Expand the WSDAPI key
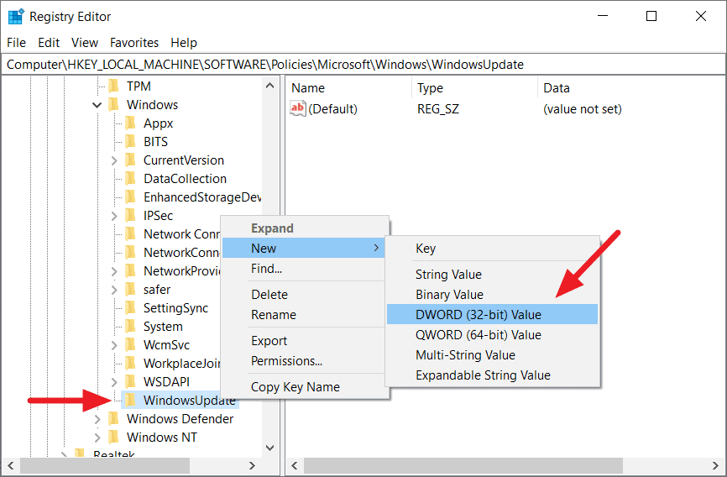Screen dimensions: 727x477 114,382
